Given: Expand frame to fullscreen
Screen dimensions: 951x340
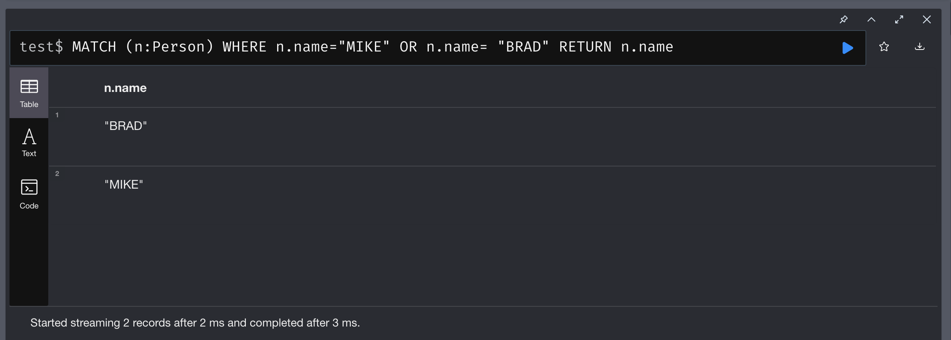Looking at the screenshot, I should [x=899, y=19].
